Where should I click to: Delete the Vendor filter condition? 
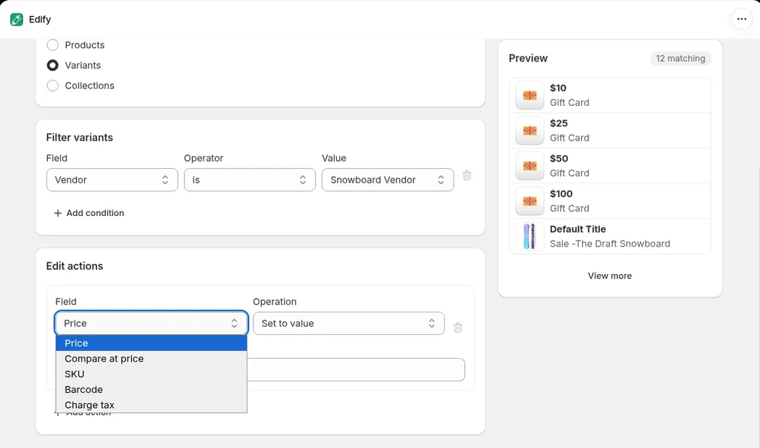pyautogui.click(x=467, y=175)
